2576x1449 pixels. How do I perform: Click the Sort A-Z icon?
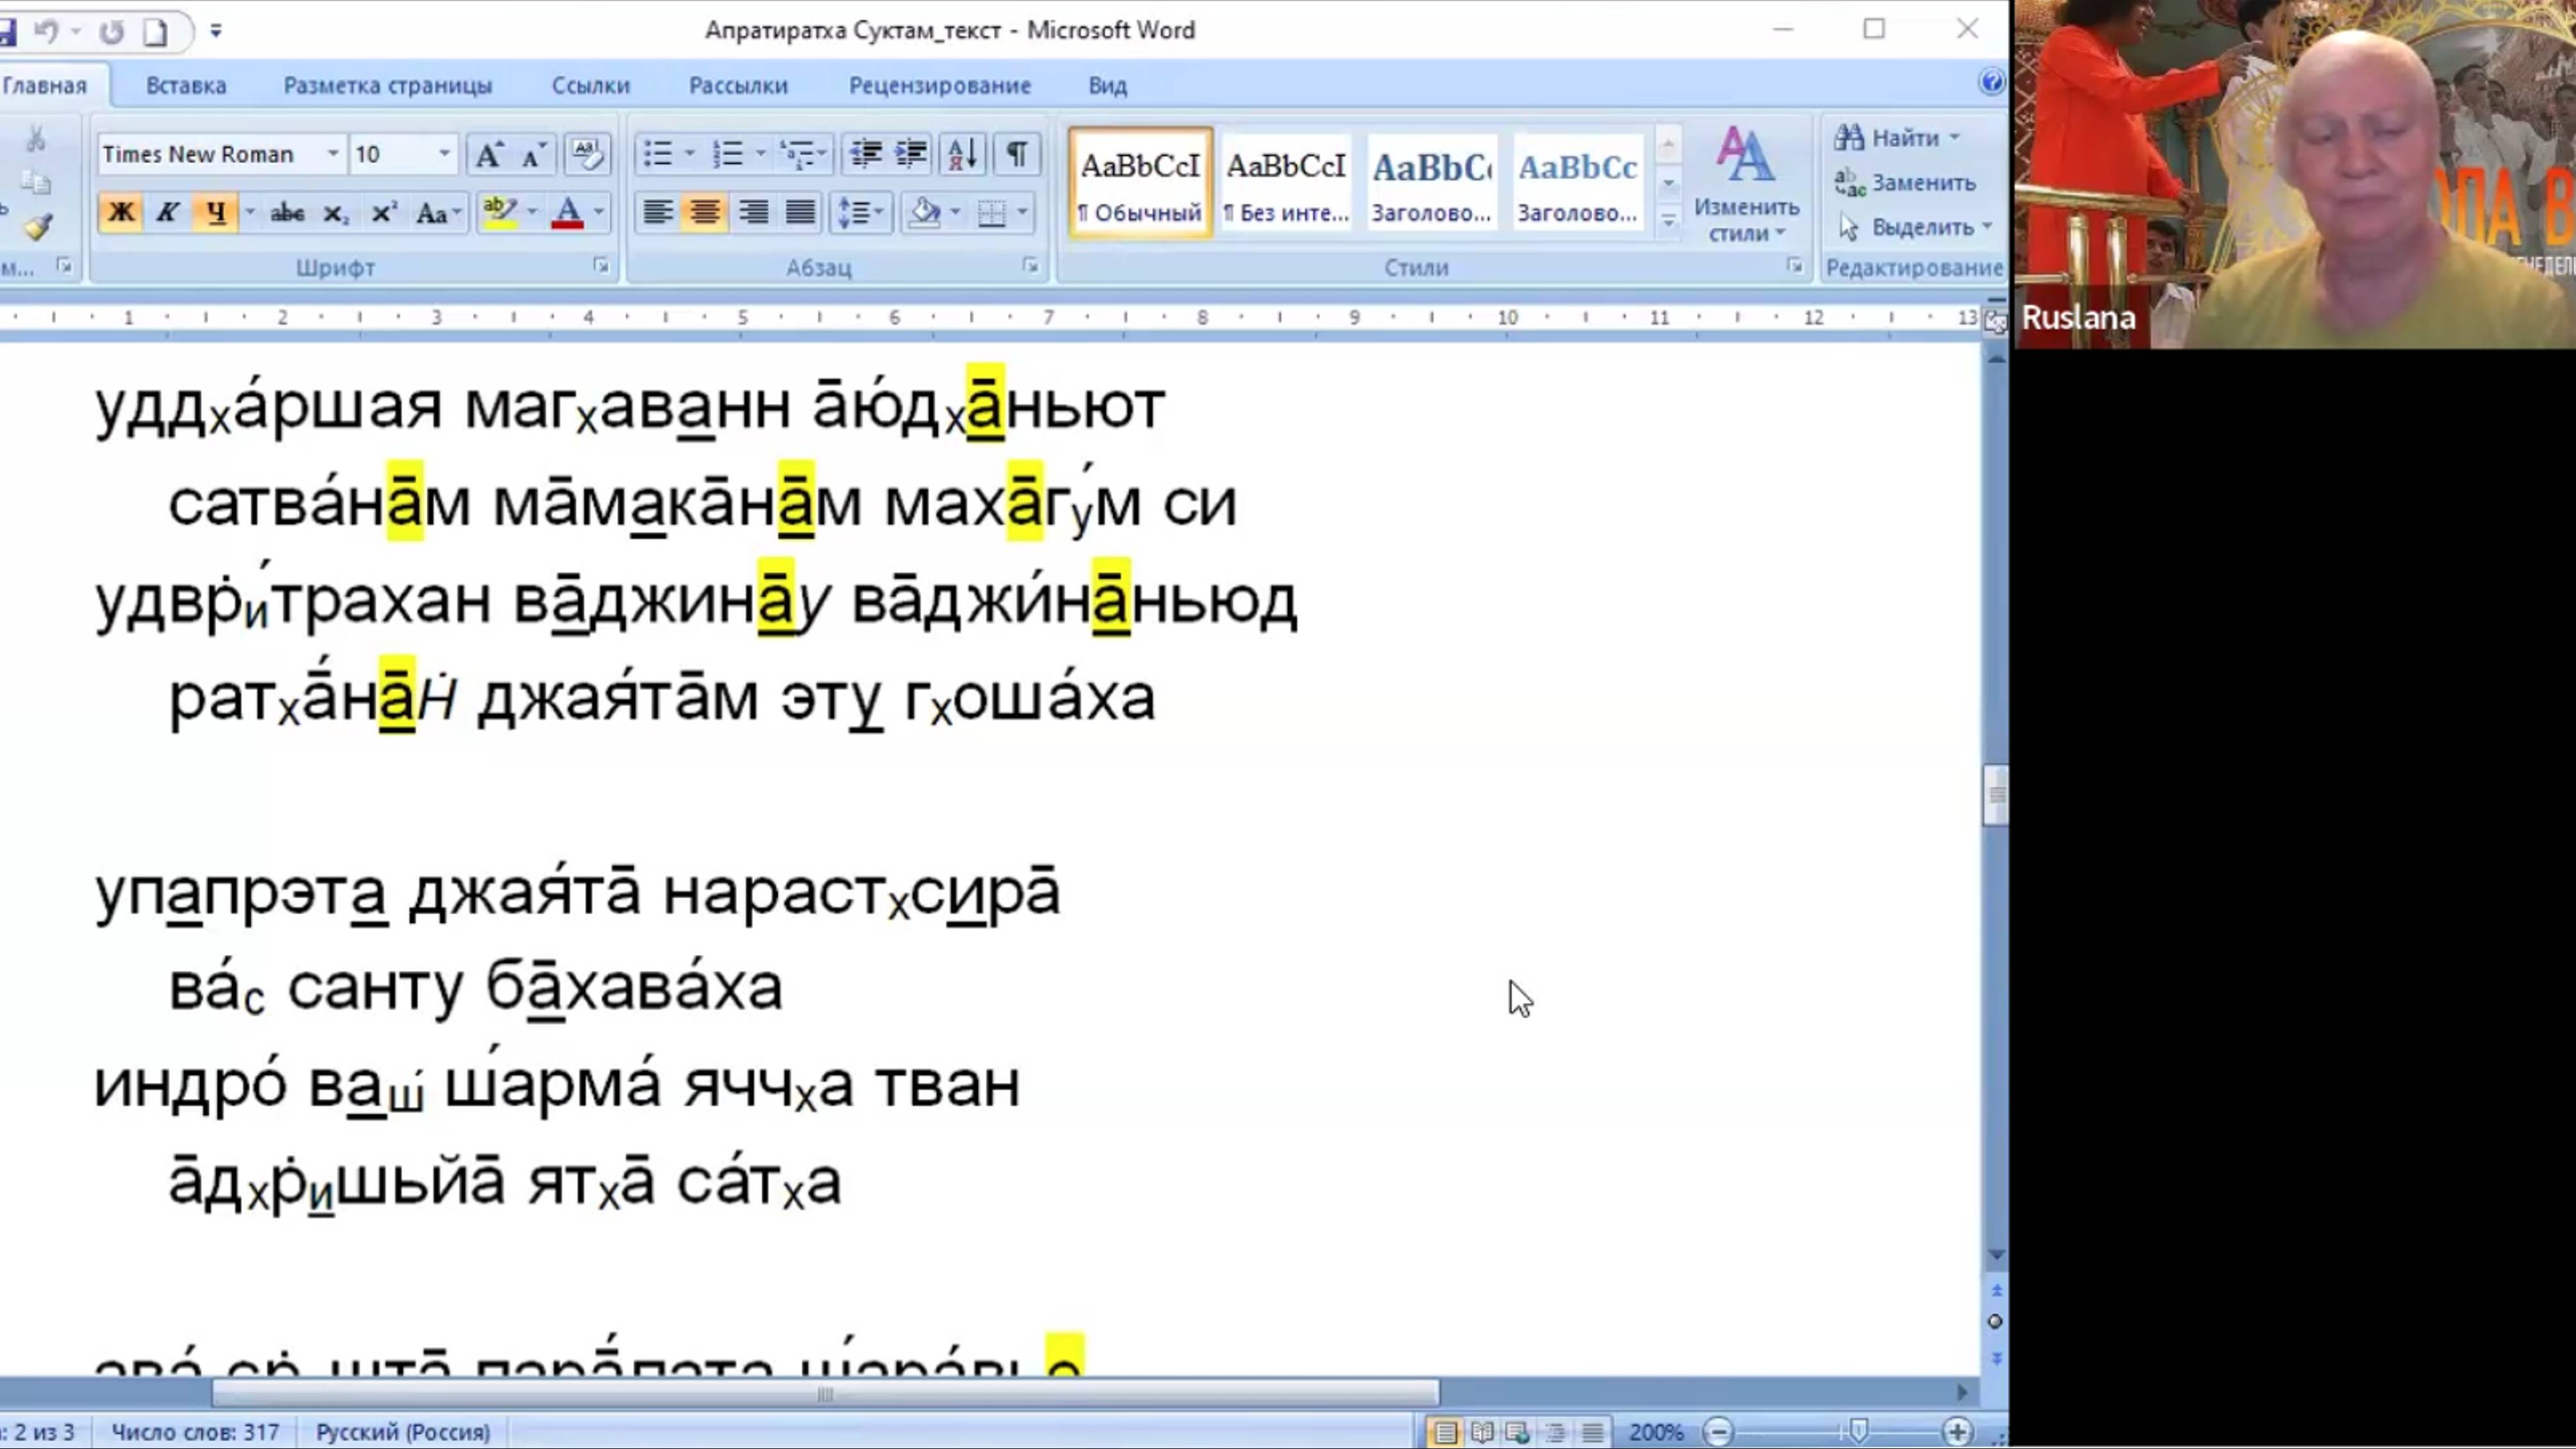coord(962,154)
